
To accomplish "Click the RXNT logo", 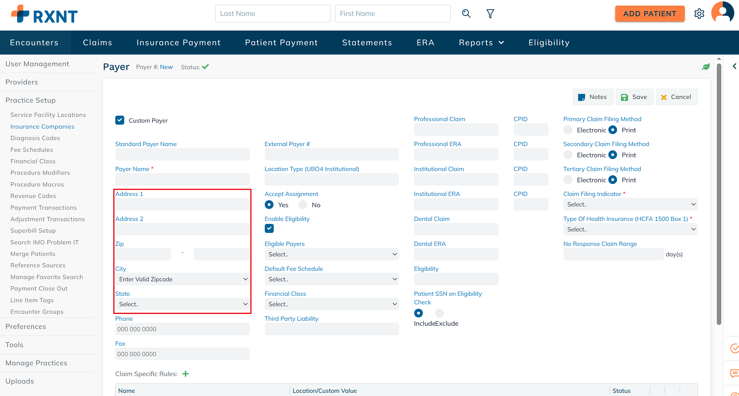I will (44, 14).
